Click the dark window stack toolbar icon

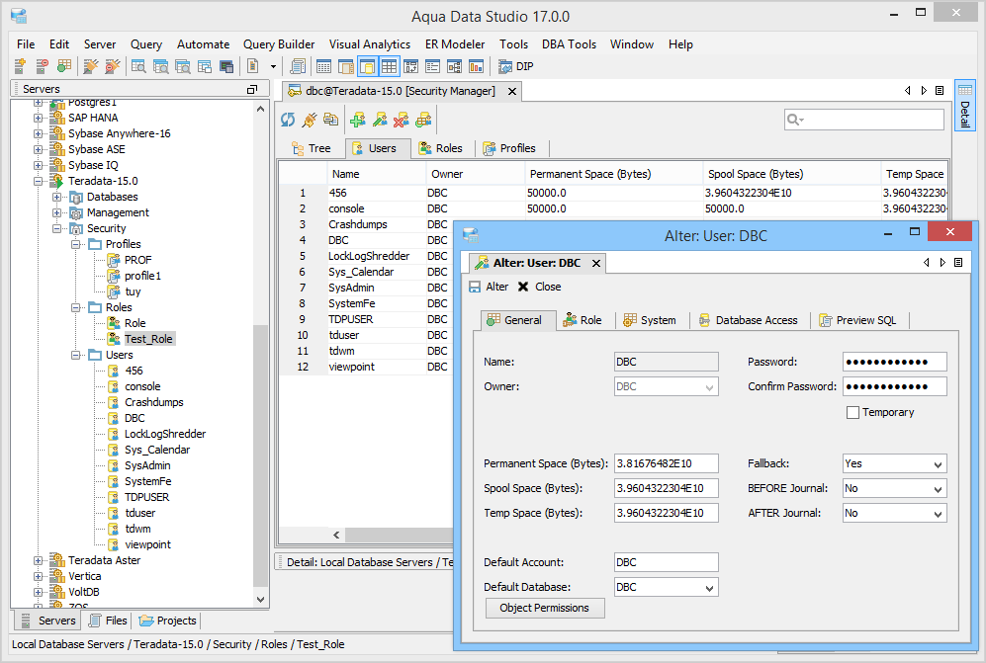(226, 66)
